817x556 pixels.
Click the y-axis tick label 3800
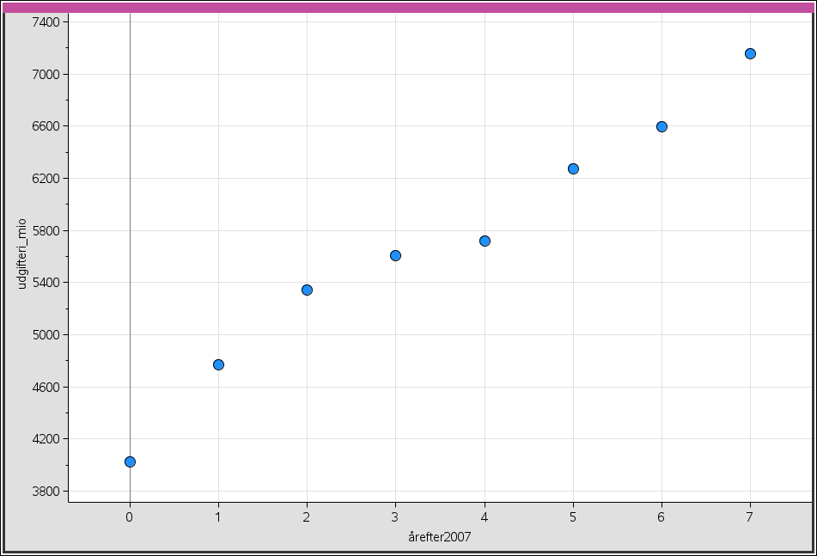(43, 492)
